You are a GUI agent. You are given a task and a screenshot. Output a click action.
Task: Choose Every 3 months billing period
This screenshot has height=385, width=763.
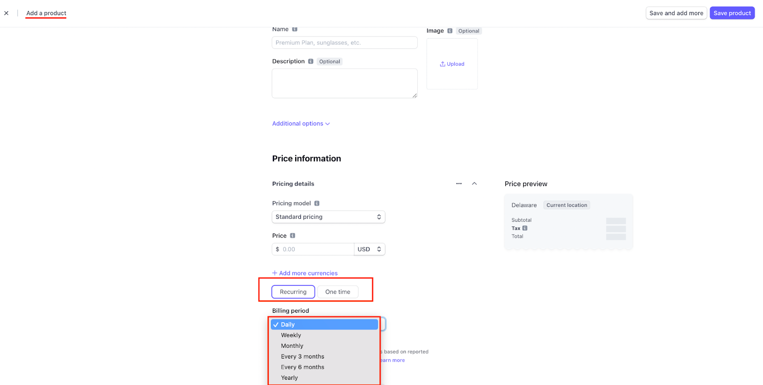[302, 356]
